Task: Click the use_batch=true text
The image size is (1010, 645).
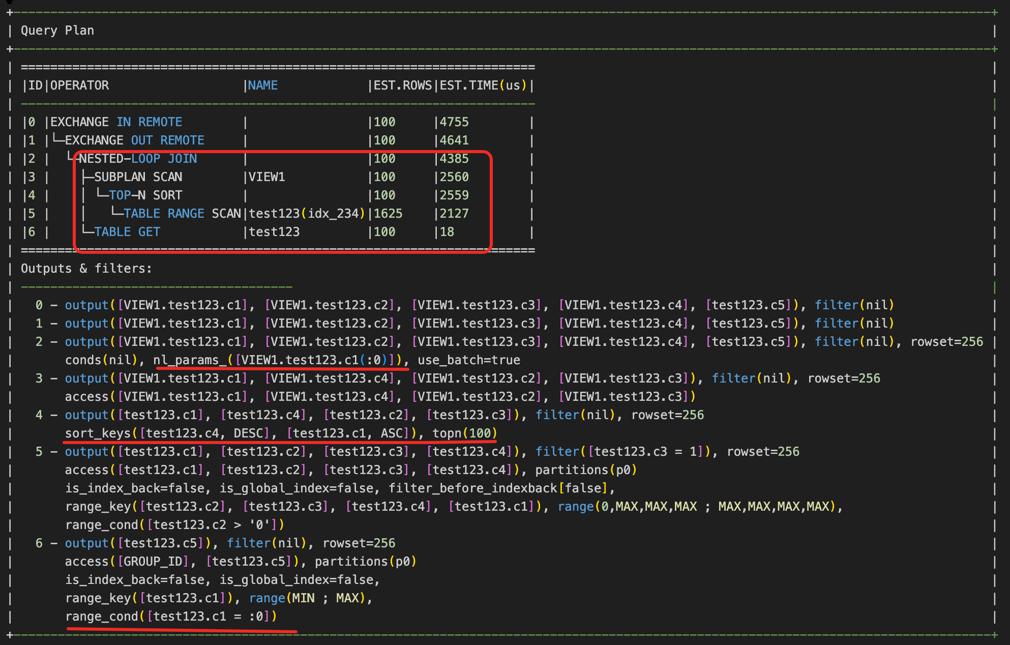Action: [469, 360]
